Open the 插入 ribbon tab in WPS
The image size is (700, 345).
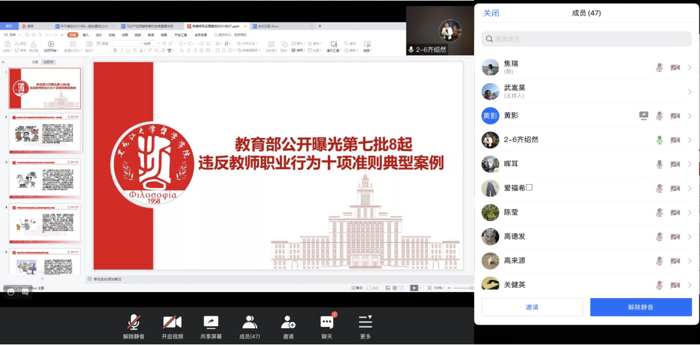(x=86, y=35)
